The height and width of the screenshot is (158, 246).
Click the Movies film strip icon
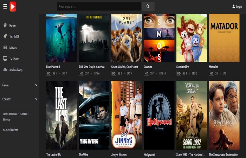click(5, 47)
